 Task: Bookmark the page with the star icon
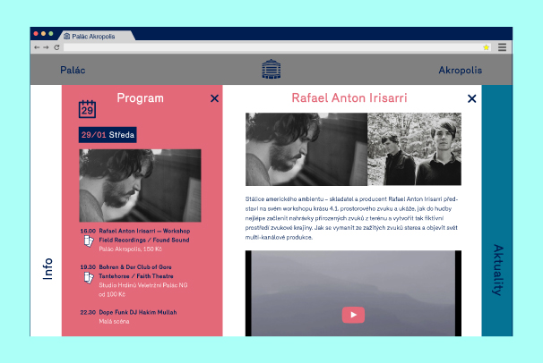pos(487,46)
